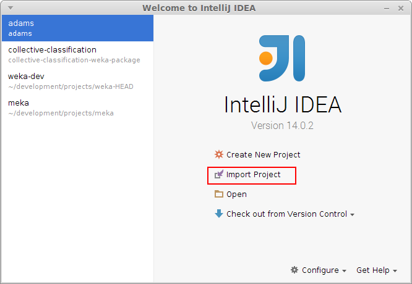Select the adams recent project
This screenshot has width=412, height=284.
point(77,28)
